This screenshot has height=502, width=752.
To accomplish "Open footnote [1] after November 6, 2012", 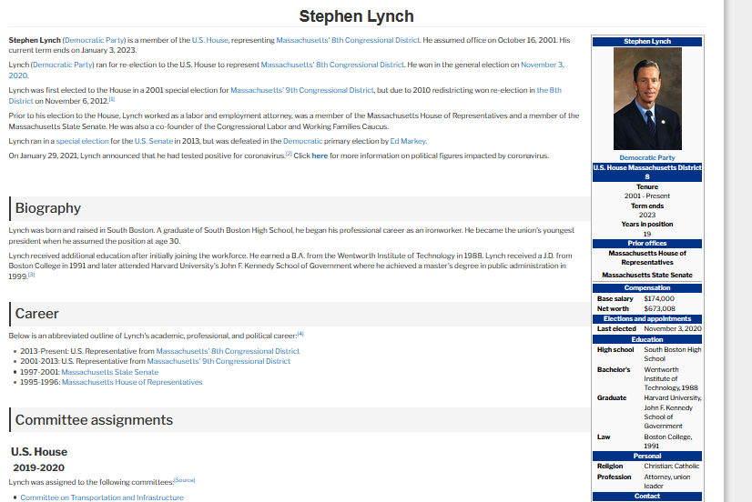I will [x=112, y=100].
